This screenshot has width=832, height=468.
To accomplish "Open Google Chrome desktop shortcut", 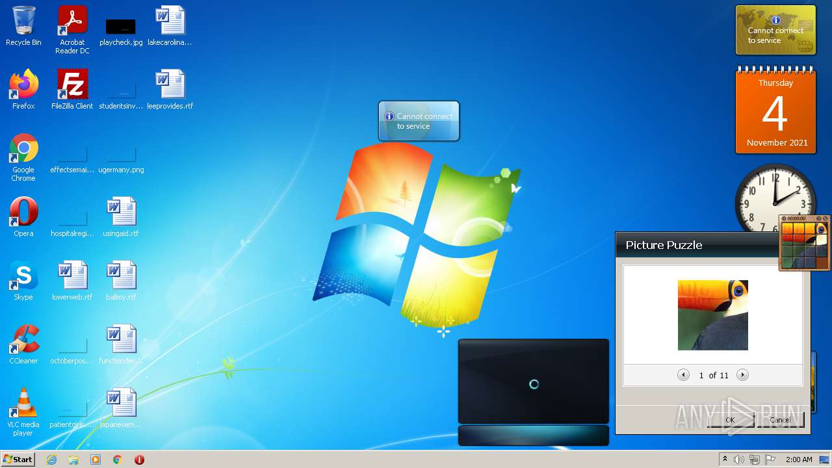I will [23, 157].
